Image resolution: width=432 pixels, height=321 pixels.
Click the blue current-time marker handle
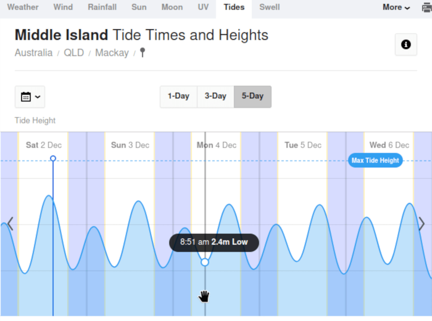coord(53,158)
